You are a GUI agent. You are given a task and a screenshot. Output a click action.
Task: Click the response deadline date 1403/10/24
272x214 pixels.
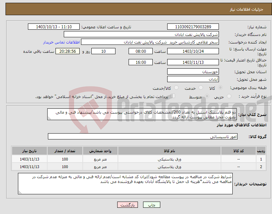193,51
